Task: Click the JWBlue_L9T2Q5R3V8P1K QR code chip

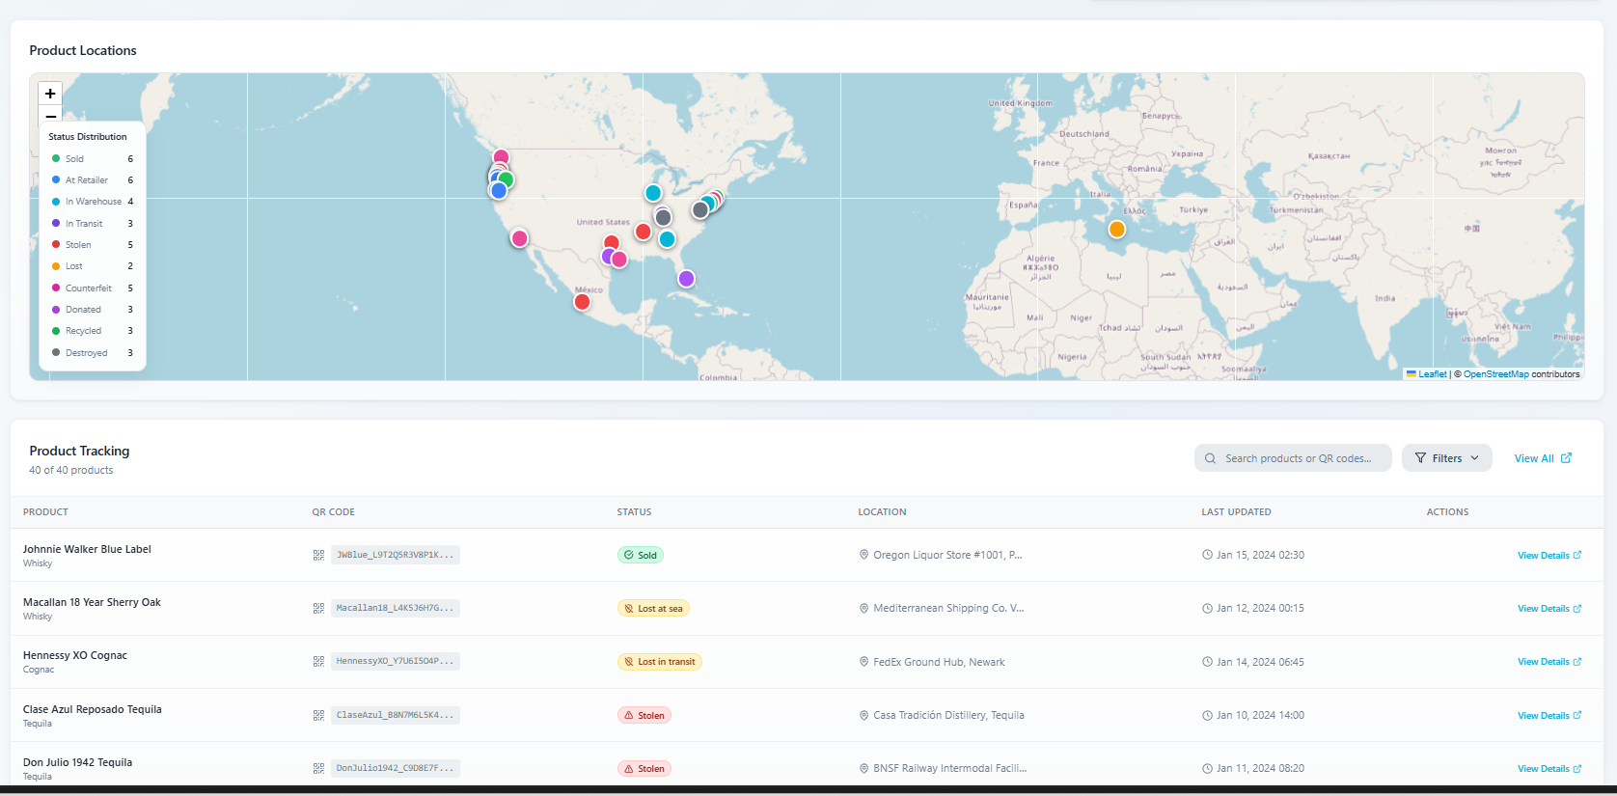Action: pyautogui.click(x=396, y=555)
